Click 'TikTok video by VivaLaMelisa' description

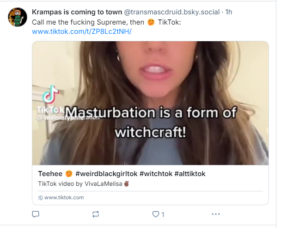80,184
